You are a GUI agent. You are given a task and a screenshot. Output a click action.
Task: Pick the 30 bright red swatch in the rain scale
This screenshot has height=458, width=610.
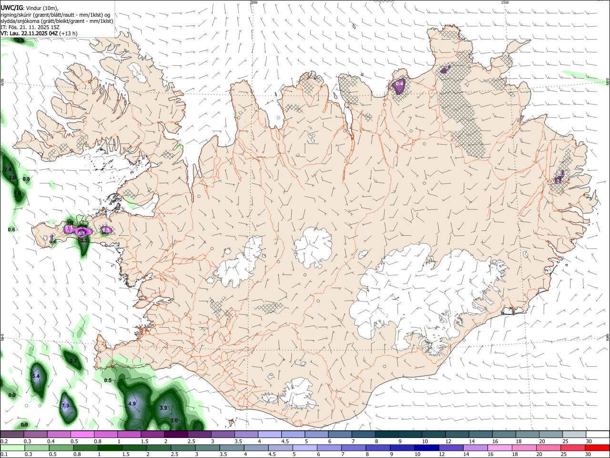[x=597, y=448]
